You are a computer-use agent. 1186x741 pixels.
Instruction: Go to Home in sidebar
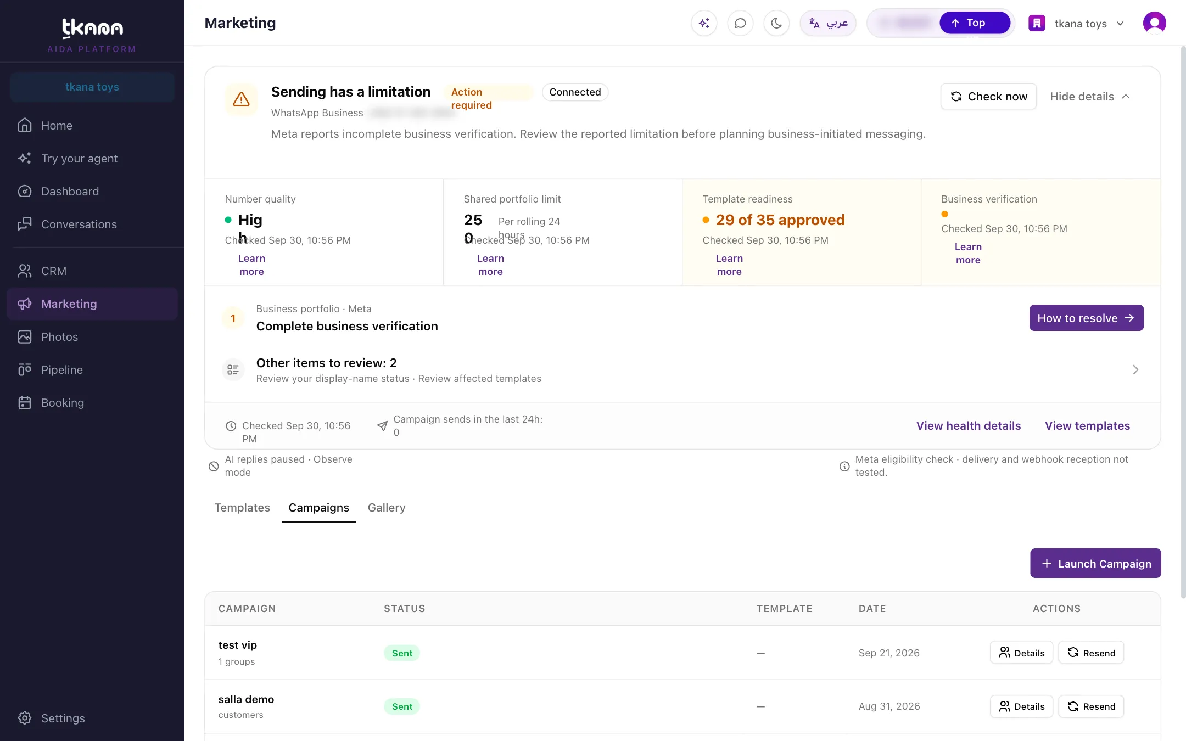coord(92,126)
